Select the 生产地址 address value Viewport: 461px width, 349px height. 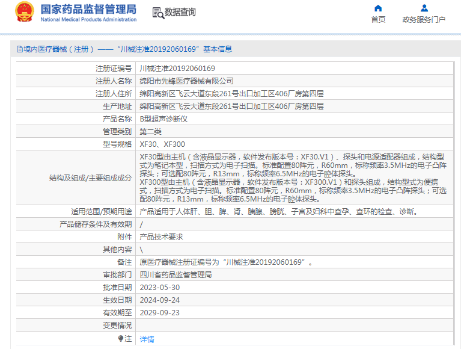pos(231,107)
